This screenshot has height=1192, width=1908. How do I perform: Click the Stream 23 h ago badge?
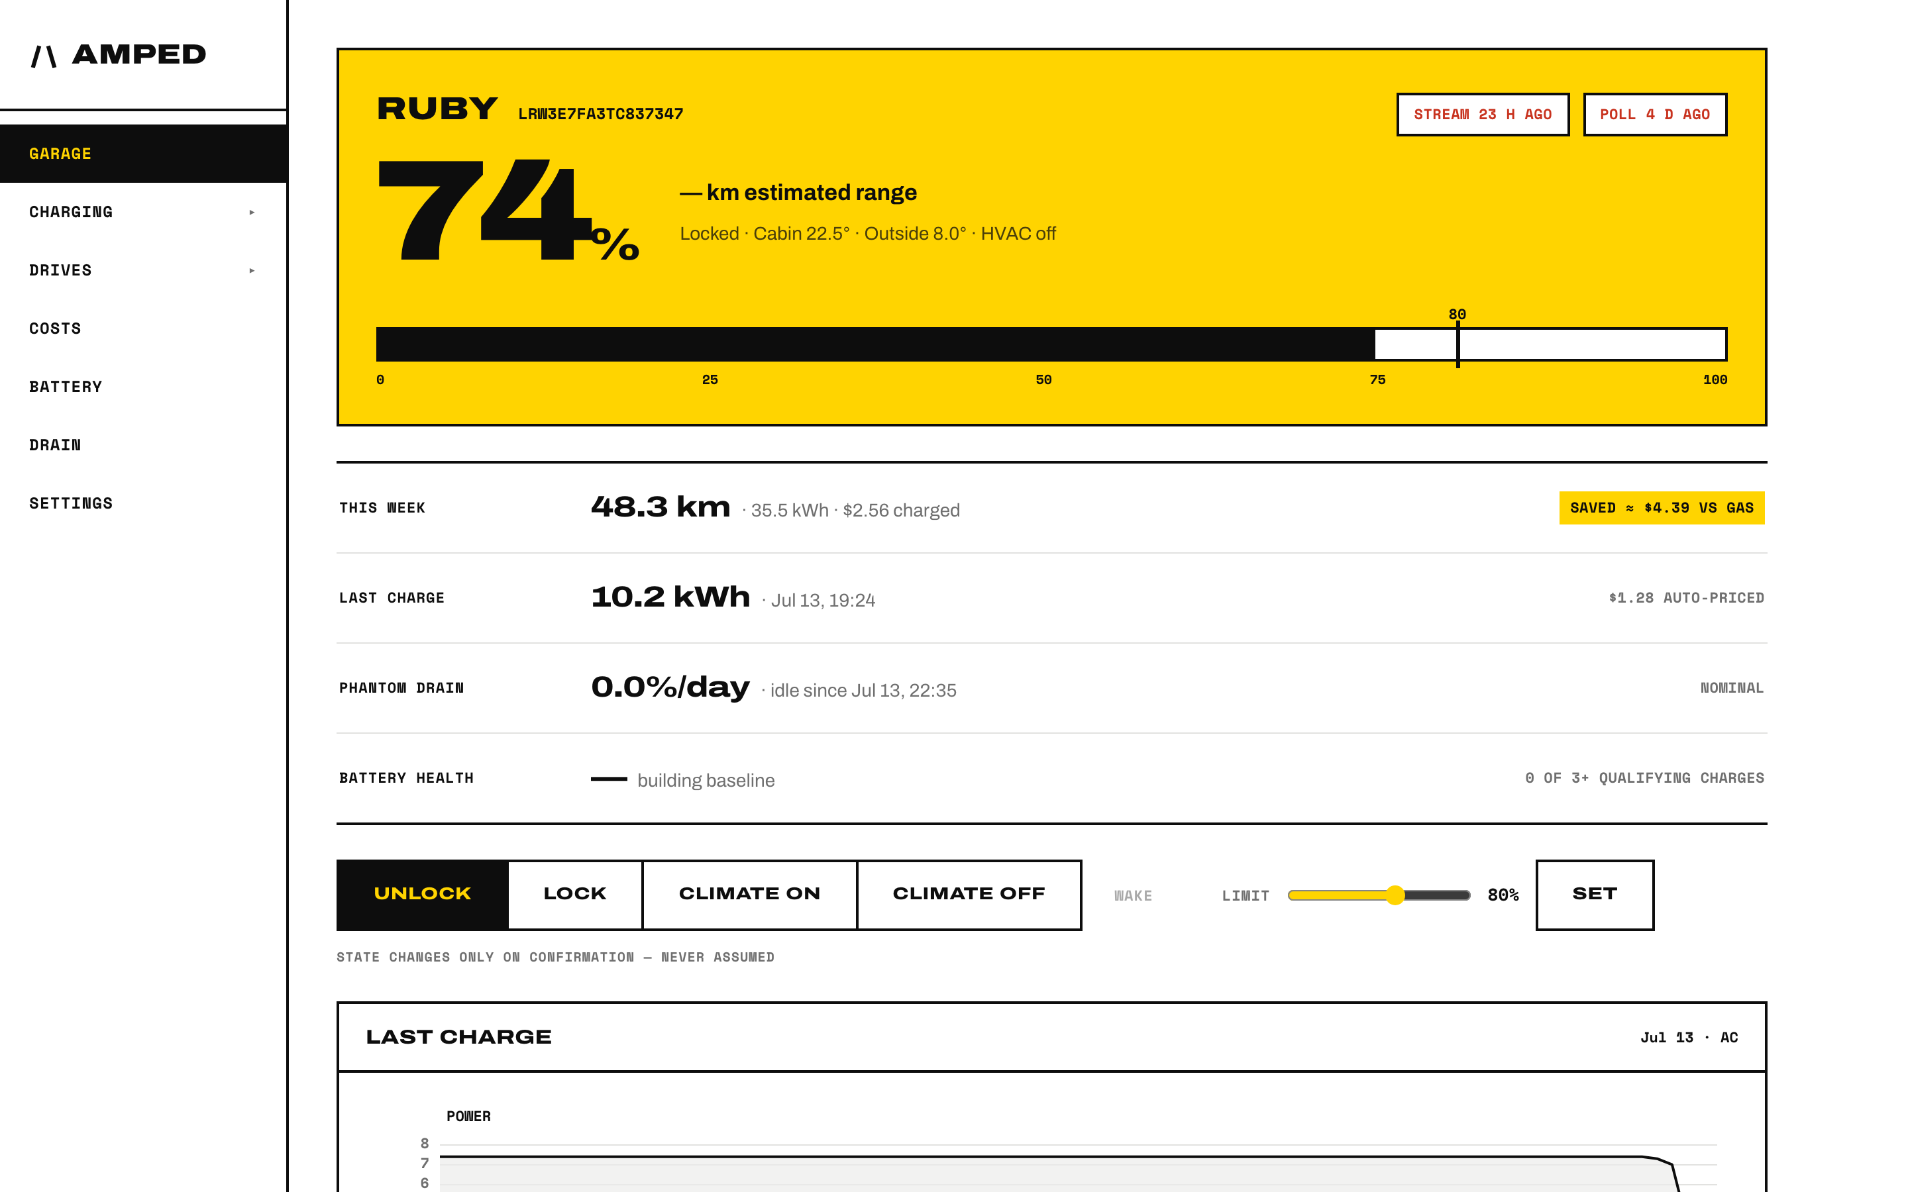click(x=1482, y=115)
